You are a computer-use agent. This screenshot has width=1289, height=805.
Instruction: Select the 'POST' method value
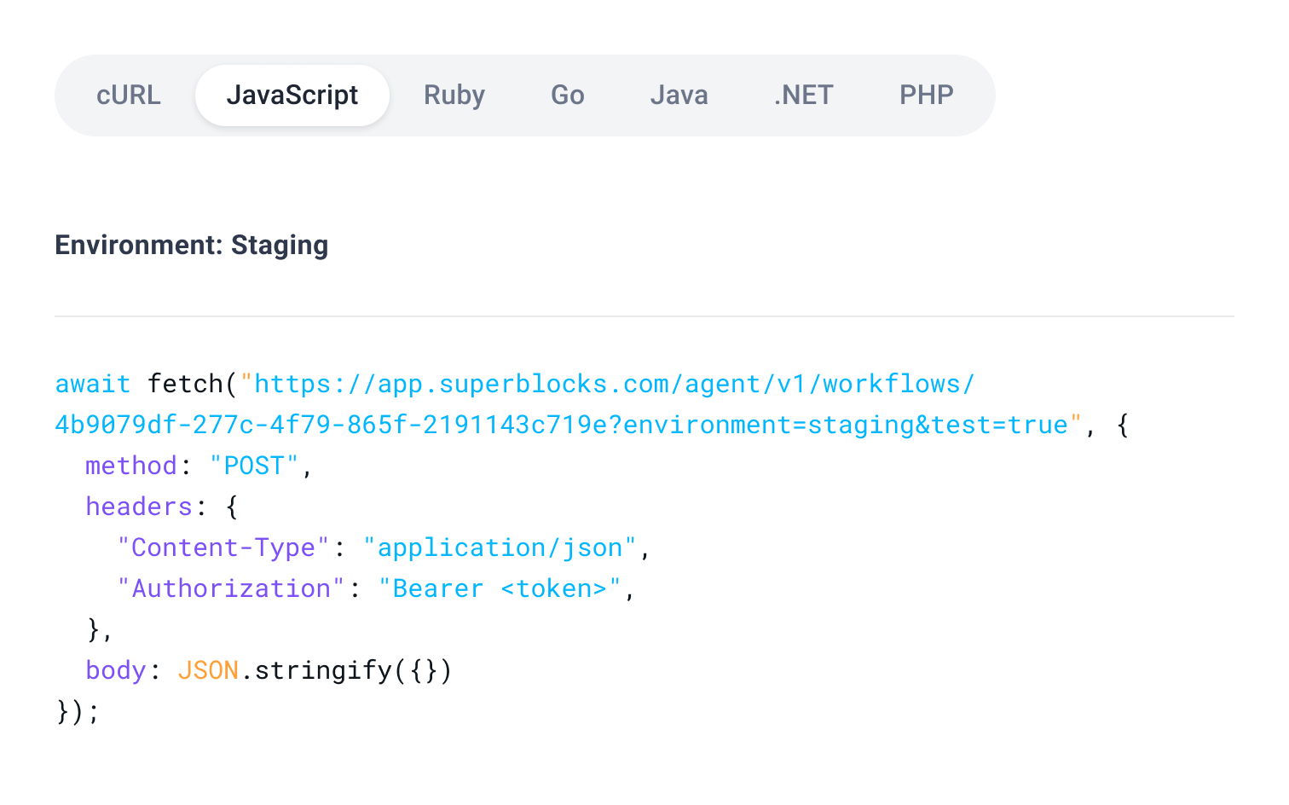(x=254, y=466)
